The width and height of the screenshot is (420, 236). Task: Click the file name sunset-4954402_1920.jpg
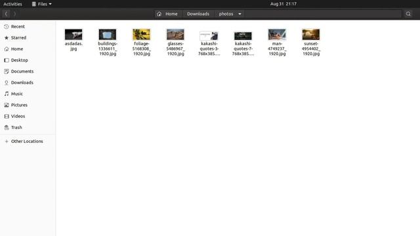coord(311,49)
